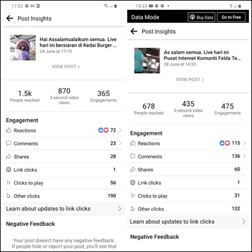Click the Comments bubble icon in right panel

(133, 156)
